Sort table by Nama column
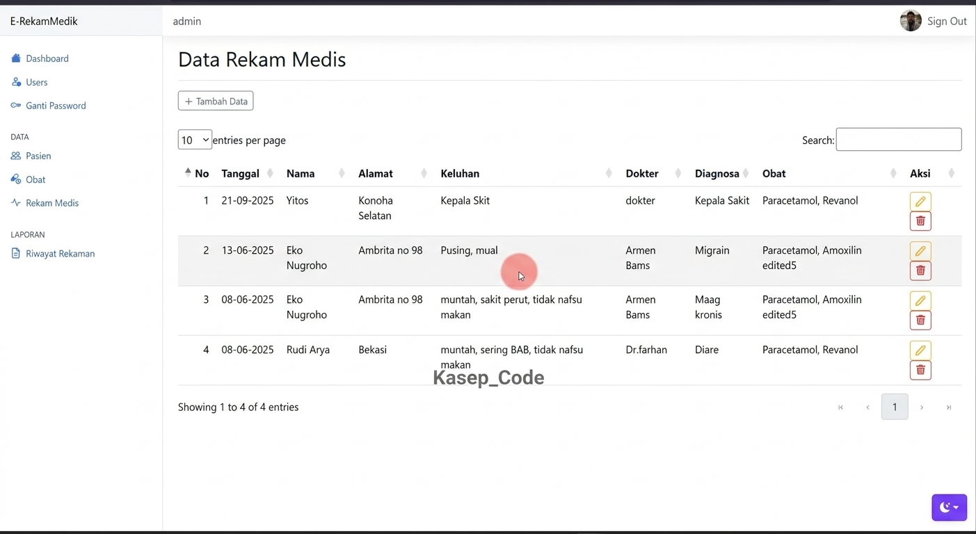Screen dimensions: 976x534 point(316,173)
